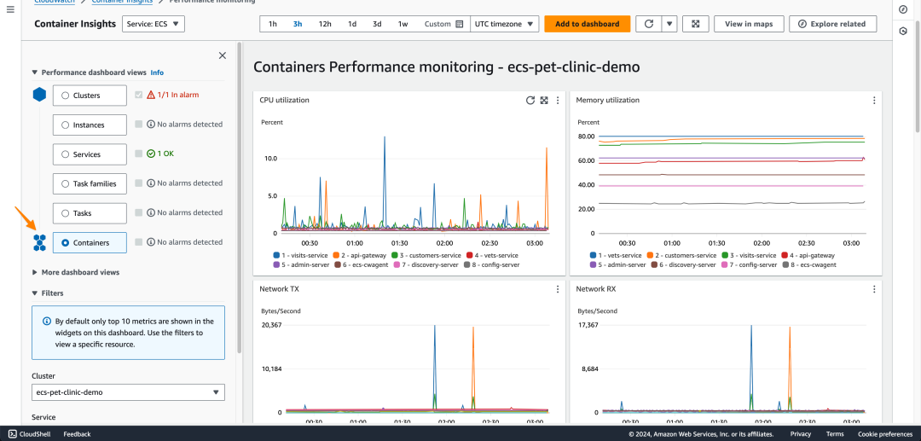This screenshot has height=441, width=921.
Task: Collapse the Filters section
Action: pyautogui.click(x=35, y=293)
